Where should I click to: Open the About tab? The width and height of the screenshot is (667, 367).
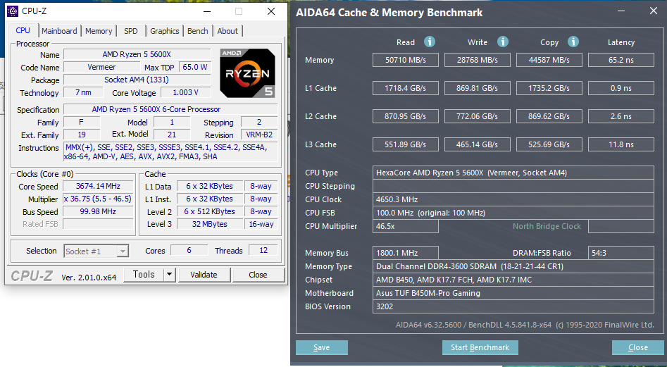(227, 31)
